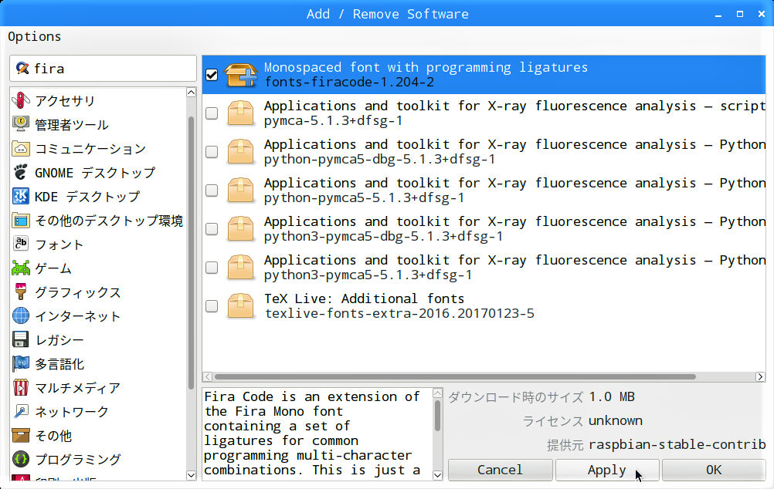The width and height of the screenshot is (774, 489).
Task: Select the コミュニケーション category icon
Action: tap(21, 148)
